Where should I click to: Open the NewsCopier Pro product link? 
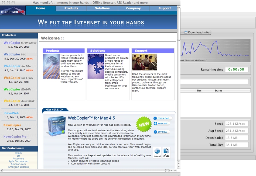[x=15, y=137]
